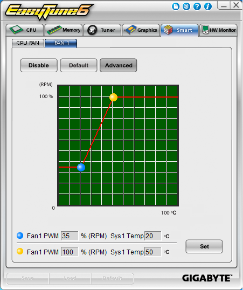Click the document icon in title bar
Screen dimensions: 243x290
click(x=176, y=6)
